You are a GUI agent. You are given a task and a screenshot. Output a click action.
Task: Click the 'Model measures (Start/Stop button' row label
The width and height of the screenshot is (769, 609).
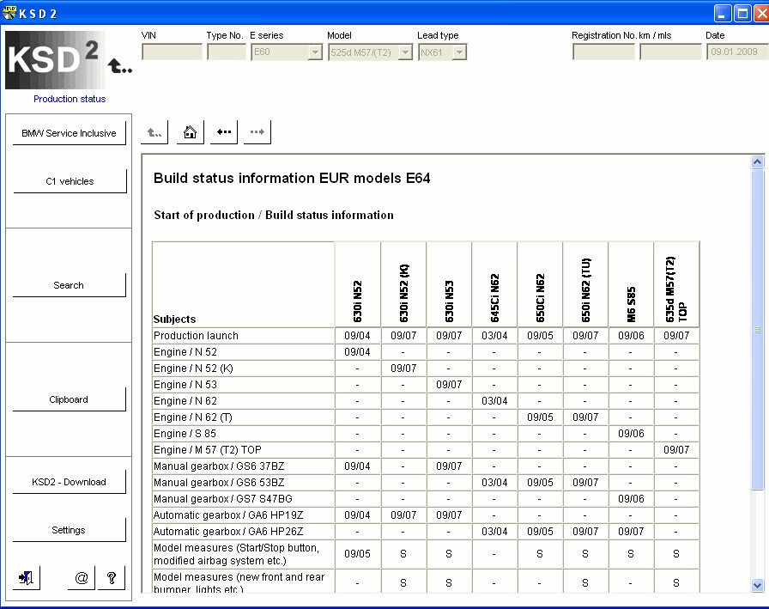click(236, 554)
